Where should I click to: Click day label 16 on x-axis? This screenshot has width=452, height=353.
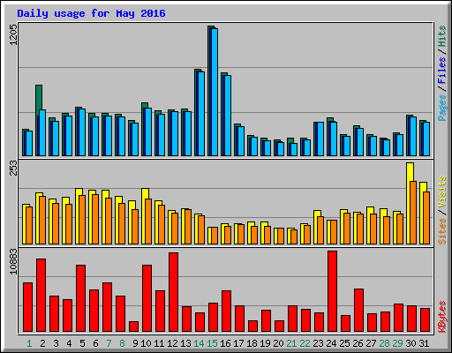pyautogui.click(x=225, y=343)
